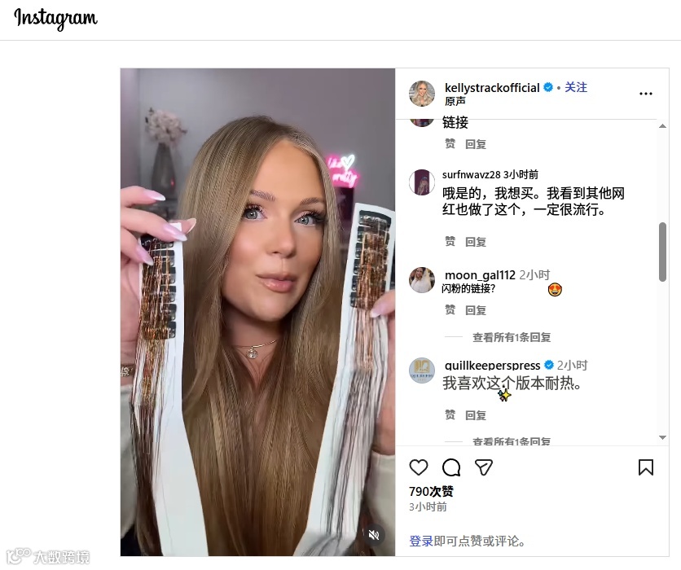This screenshot has height=570, width=681.
Task: Like the post with the heart icon
Action: click(419, 467)
